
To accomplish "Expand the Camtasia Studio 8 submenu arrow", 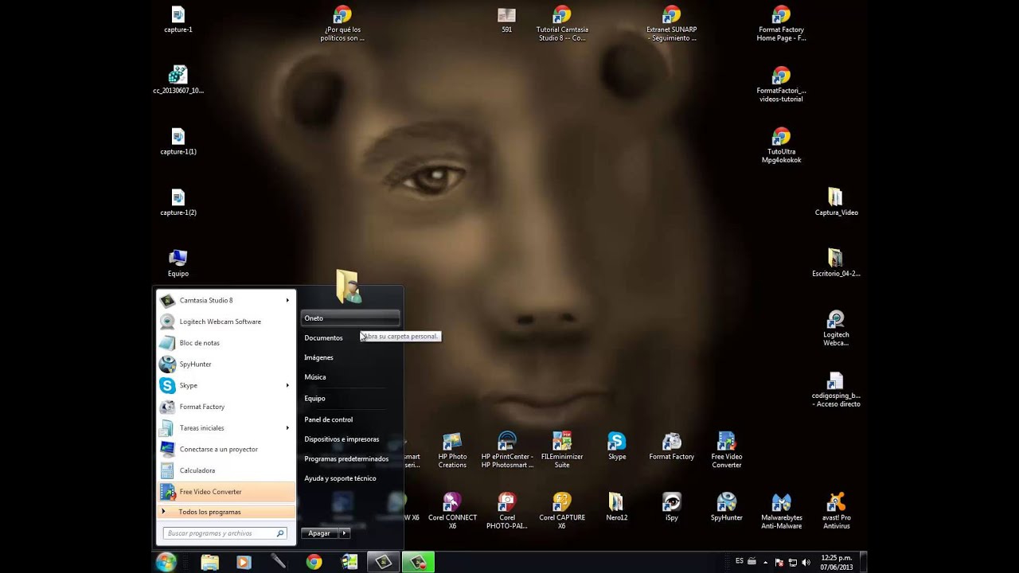I will (287, 300).
